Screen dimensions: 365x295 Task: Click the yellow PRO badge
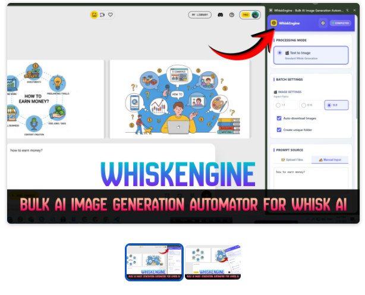coord(246,15)
